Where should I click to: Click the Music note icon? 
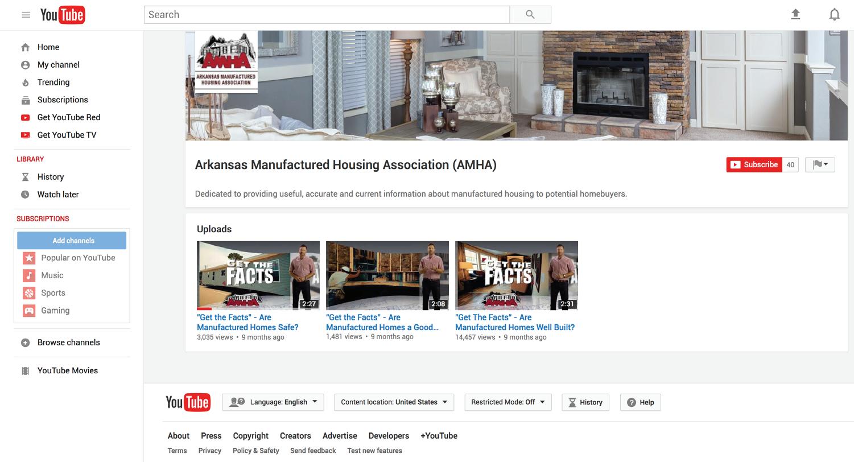point(29,275)
